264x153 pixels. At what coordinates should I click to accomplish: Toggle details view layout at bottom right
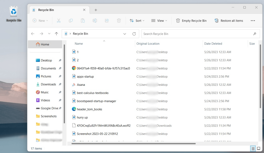253,148
